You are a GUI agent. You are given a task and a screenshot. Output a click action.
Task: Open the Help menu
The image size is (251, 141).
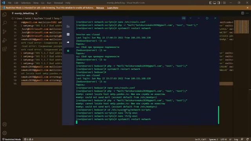tap(68, 3)
